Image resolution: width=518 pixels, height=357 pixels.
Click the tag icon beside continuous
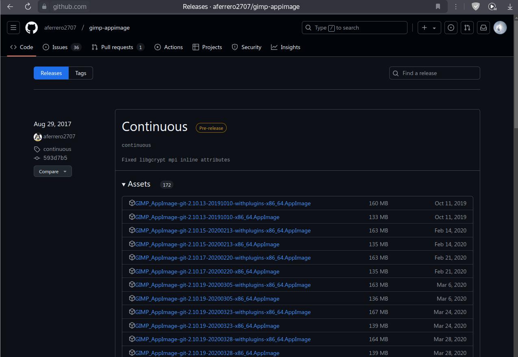(x=37, y=149)
